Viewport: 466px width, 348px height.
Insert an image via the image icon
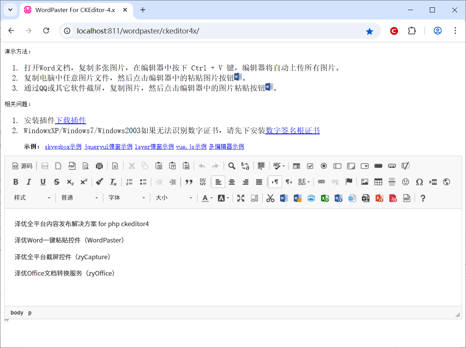tap(365, 182)
